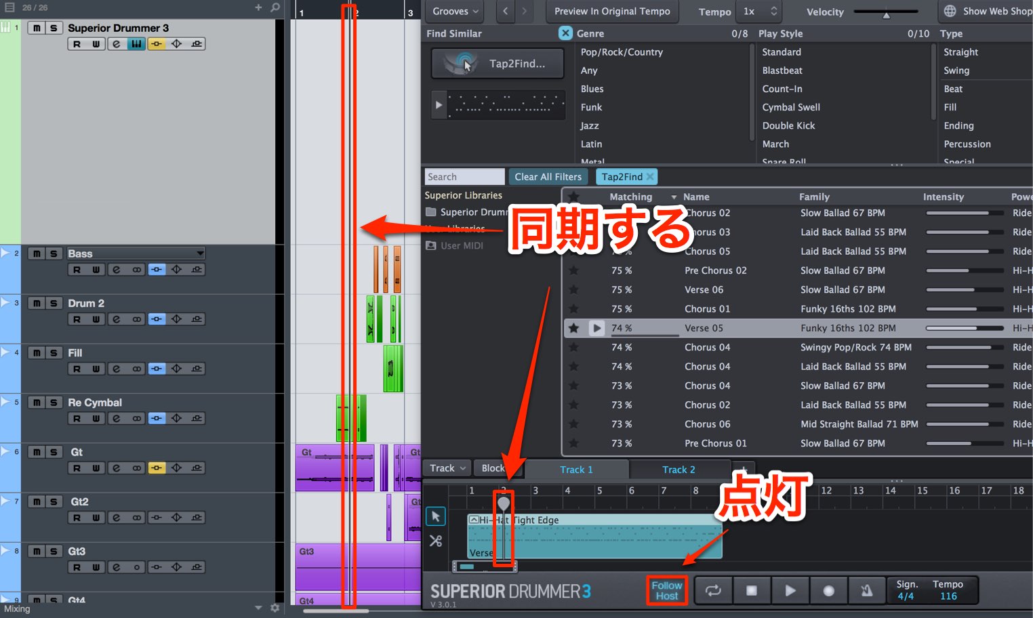Toggle blue record-enable icon on Re Cymbal track
This screenshot has width=1033, height=618.
pos(157,418)
